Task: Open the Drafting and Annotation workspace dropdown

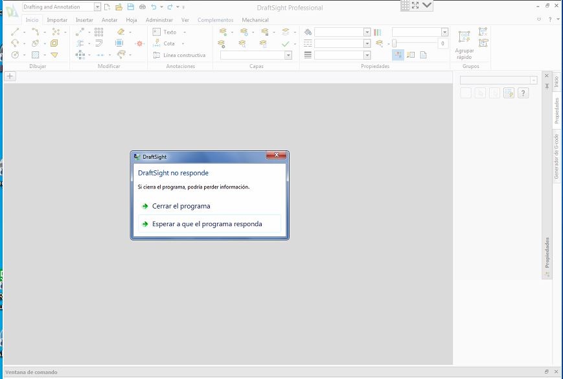Action: (x=97, y=7)
